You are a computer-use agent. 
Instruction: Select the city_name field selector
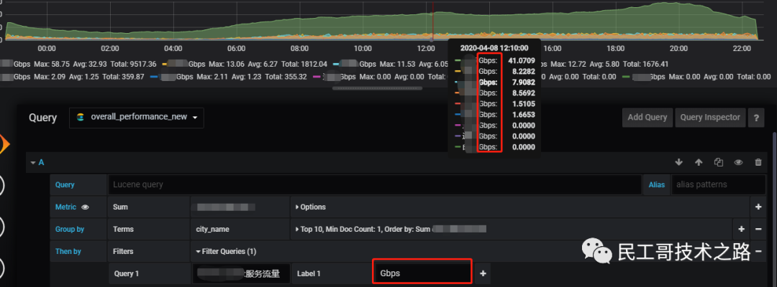pos(240,229)
